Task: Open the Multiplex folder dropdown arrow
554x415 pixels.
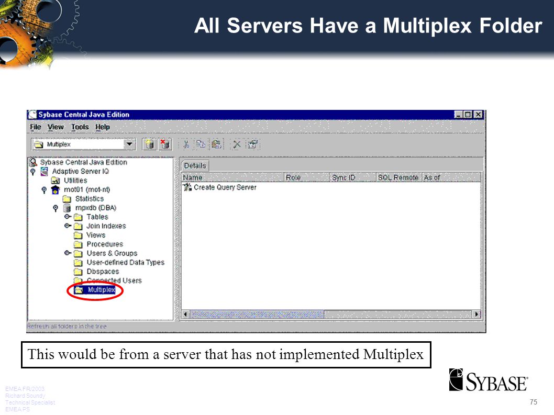Action: [129, 144]
